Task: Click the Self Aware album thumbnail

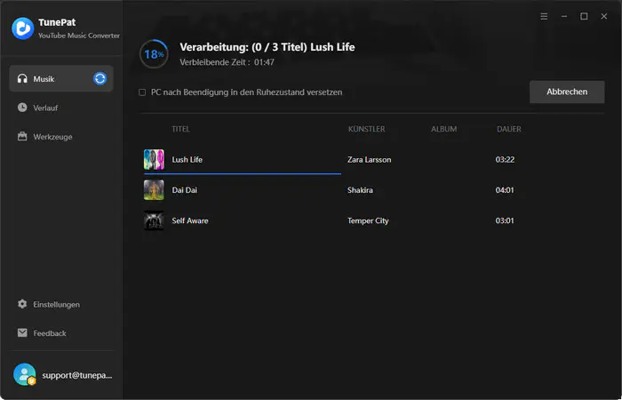Action: click(x=154, y=220)
